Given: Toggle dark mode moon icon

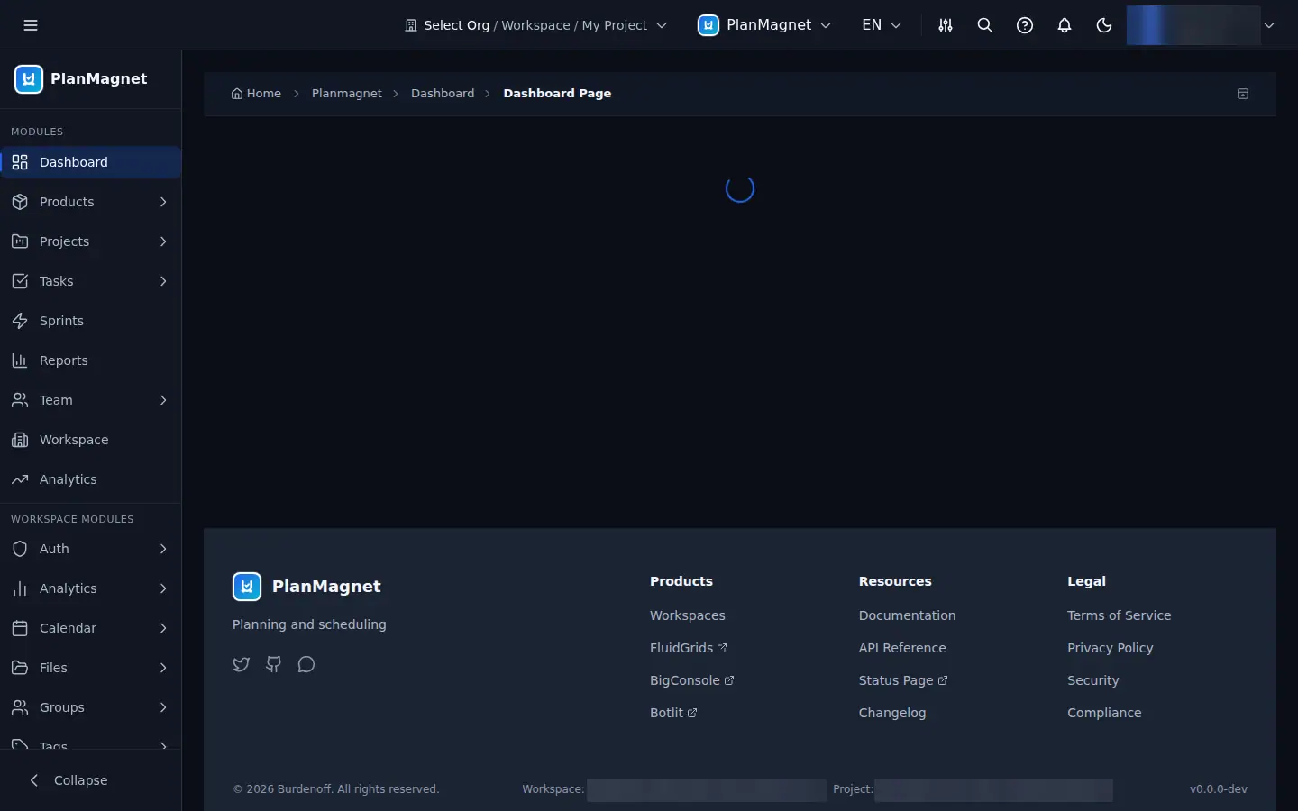Looking at the screenshot, I should 1104,25.
